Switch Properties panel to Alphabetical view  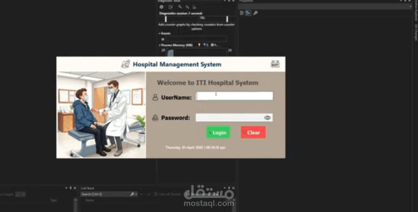(248, 13)
